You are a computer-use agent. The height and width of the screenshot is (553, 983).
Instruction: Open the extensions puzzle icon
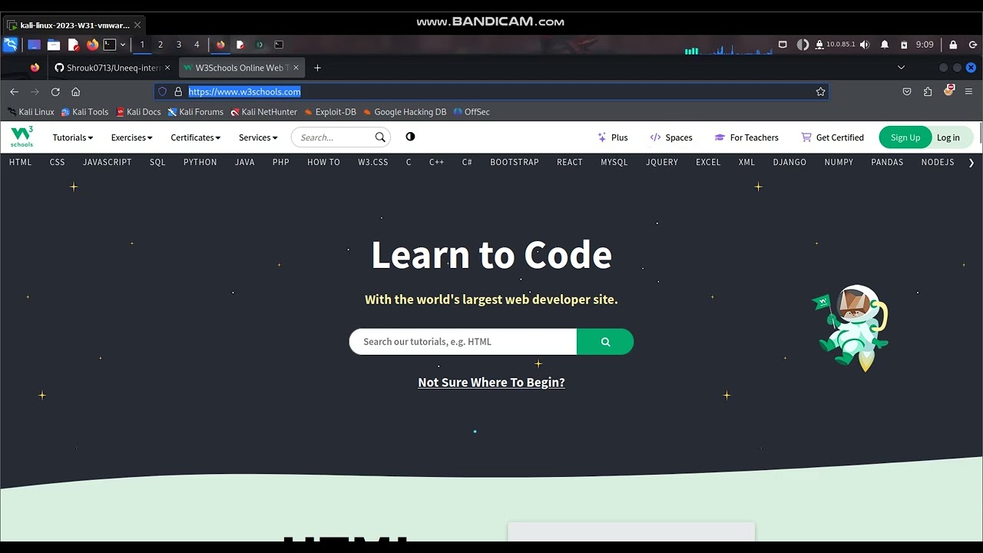(928, 91)
